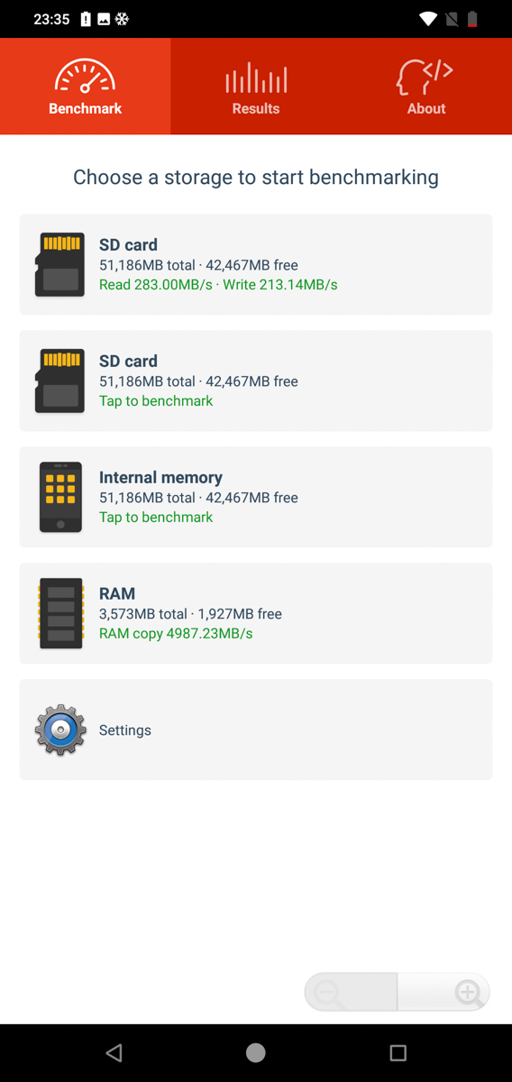Select the SD card with Read 283.00MB/s
This screenshot has height=1082, width=512.
(x=256, y=264)
